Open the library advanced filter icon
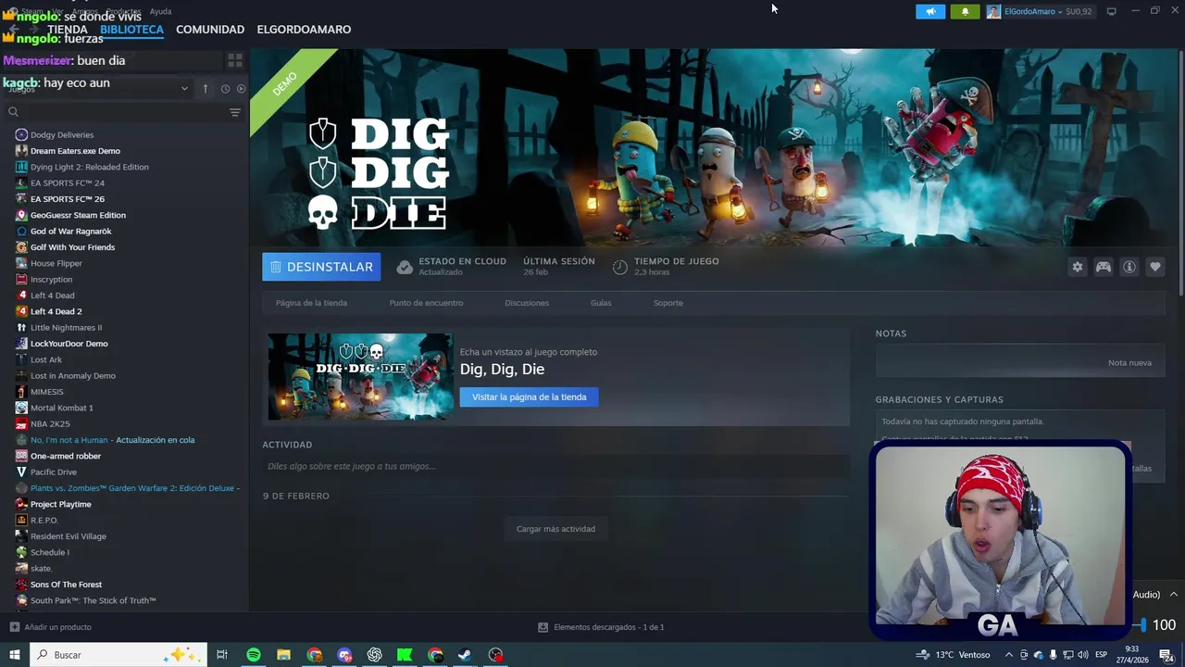This screenshot has width=1185, height=667. pos(235,112)
